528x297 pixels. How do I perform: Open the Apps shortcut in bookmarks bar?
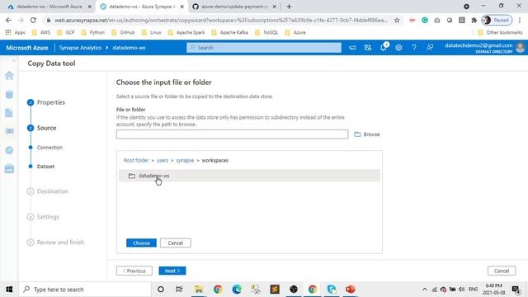[15, 33]
